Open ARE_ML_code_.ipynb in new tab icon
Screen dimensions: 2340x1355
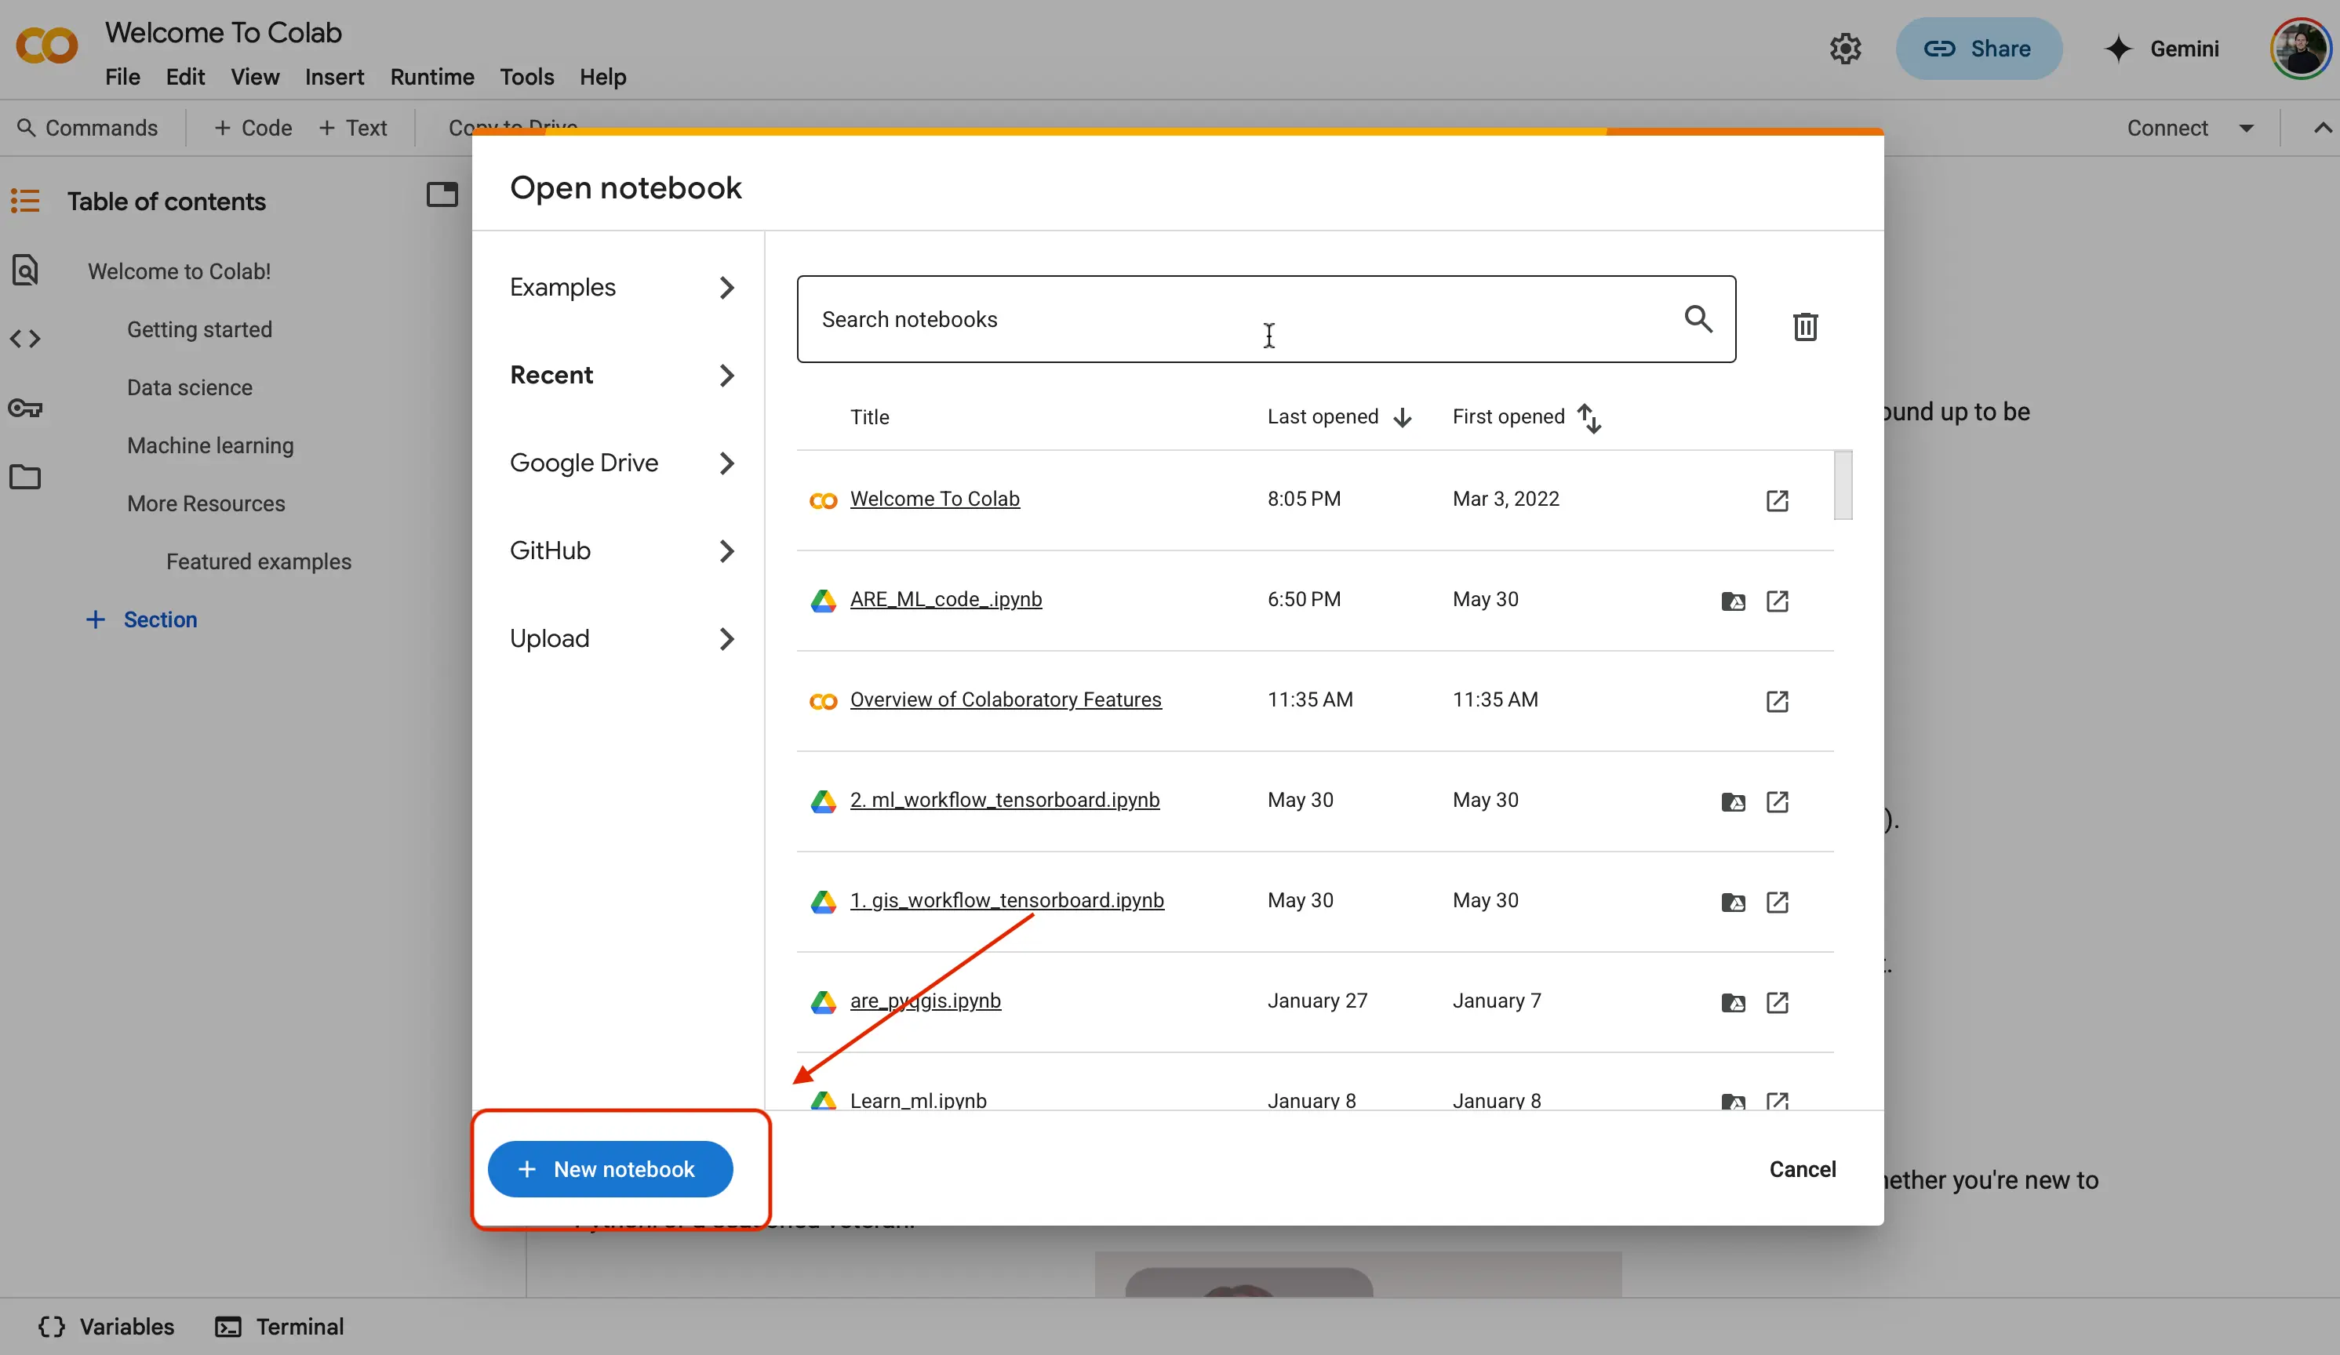click(1778, 601)
